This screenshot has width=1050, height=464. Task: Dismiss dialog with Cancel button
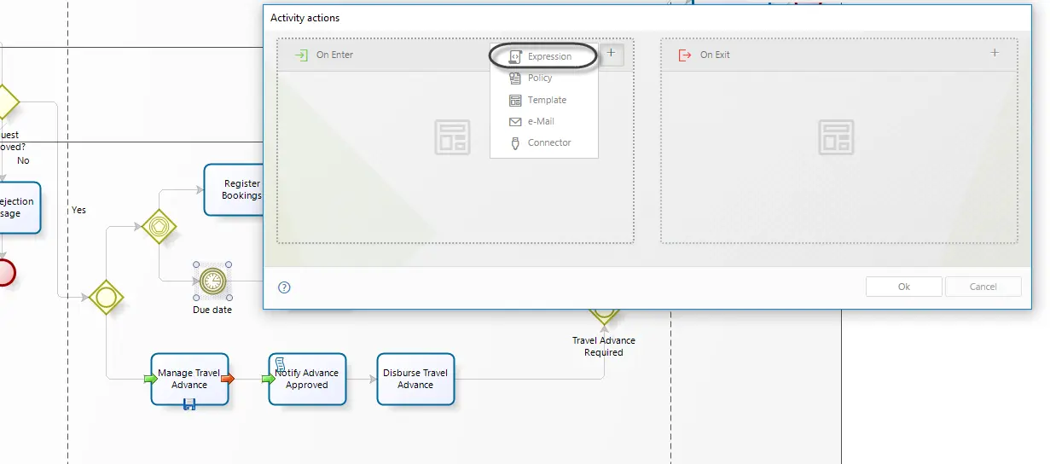point(983,287)
